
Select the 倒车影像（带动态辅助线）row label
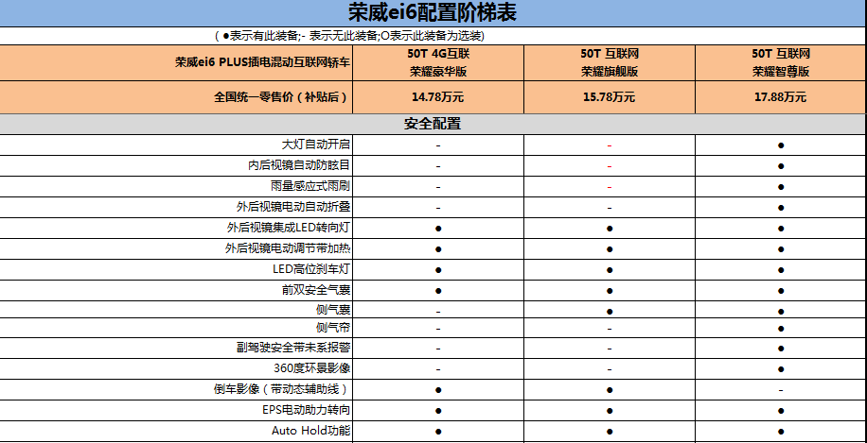[282, 389]
